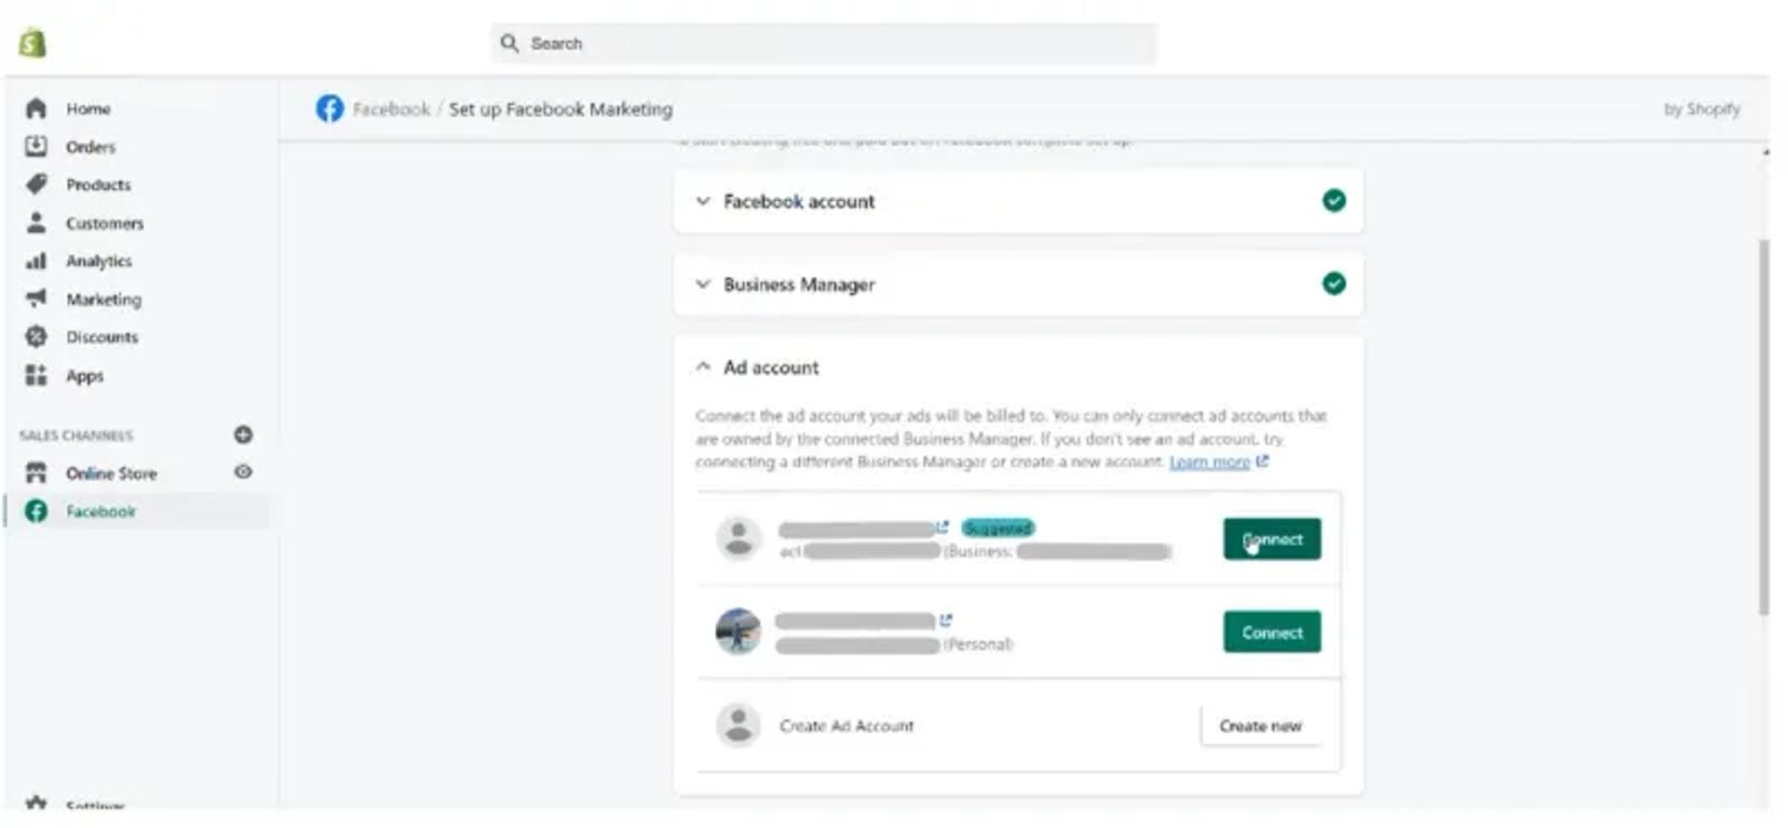This screenshot has height=828, width=1788.
Task: Click Facebook account green checkmark
Action: coord(1334,201)
